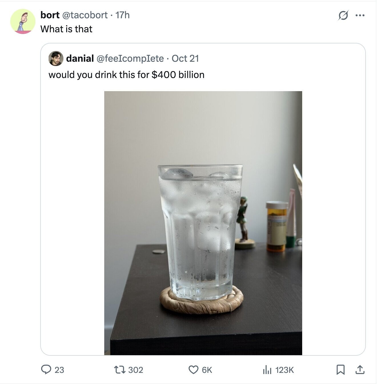Open the glass of ice water photo
377x384 pixels.
pos(203,223)
